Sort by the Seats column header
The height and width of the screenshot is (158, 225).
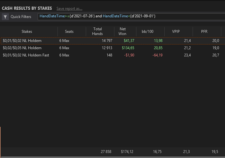click(x=69, y=32)
